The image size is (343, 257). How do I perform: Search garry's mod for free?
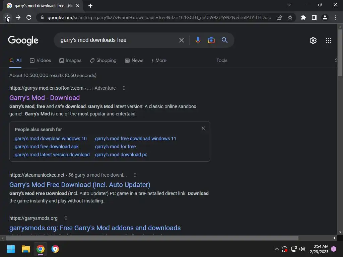115,147
